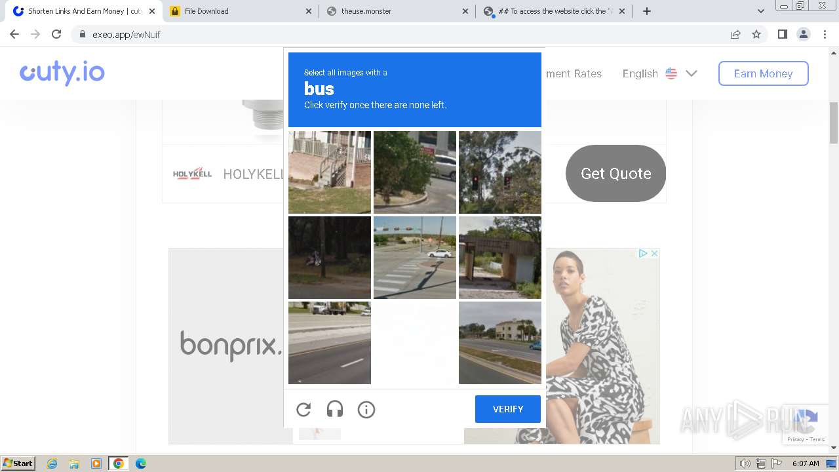Open Chrome three-dot menu

pos(825,35)
